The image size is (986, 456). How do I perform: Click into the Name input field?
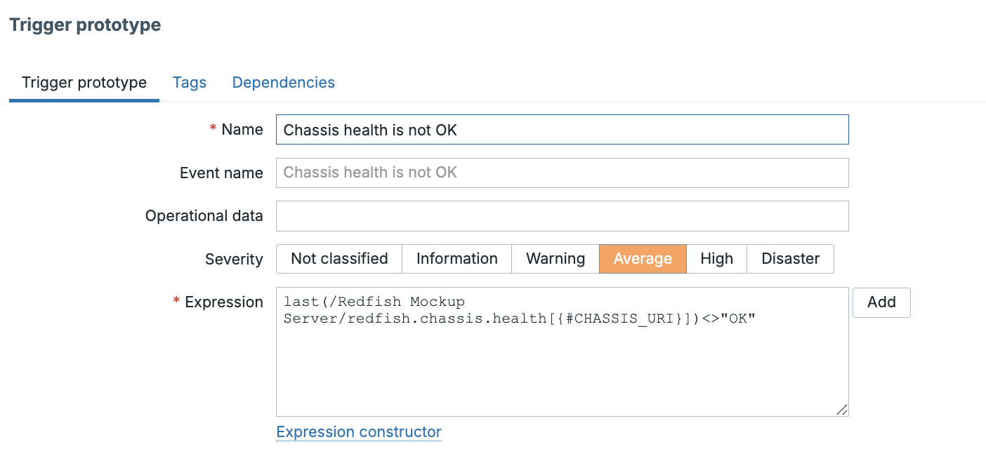click(x=562, y=130)
